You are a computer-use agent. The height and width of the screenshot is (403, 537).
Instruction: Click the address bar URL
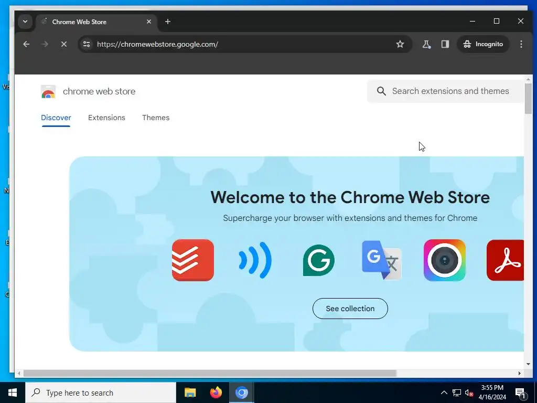[x=157, y=44]
